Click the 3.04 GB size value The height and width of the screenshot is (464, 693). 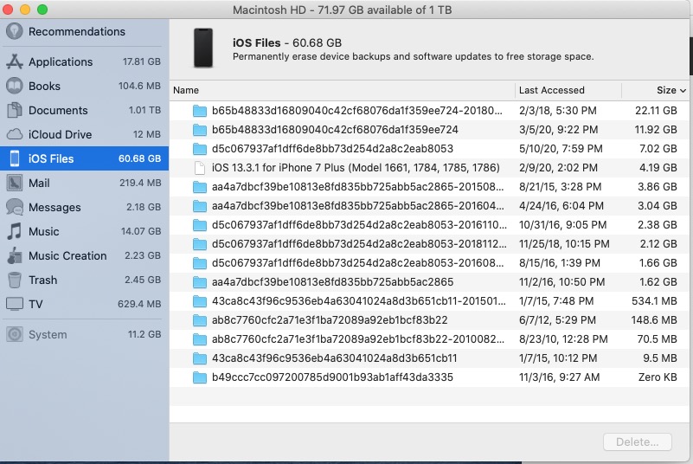tap(658, 206)
